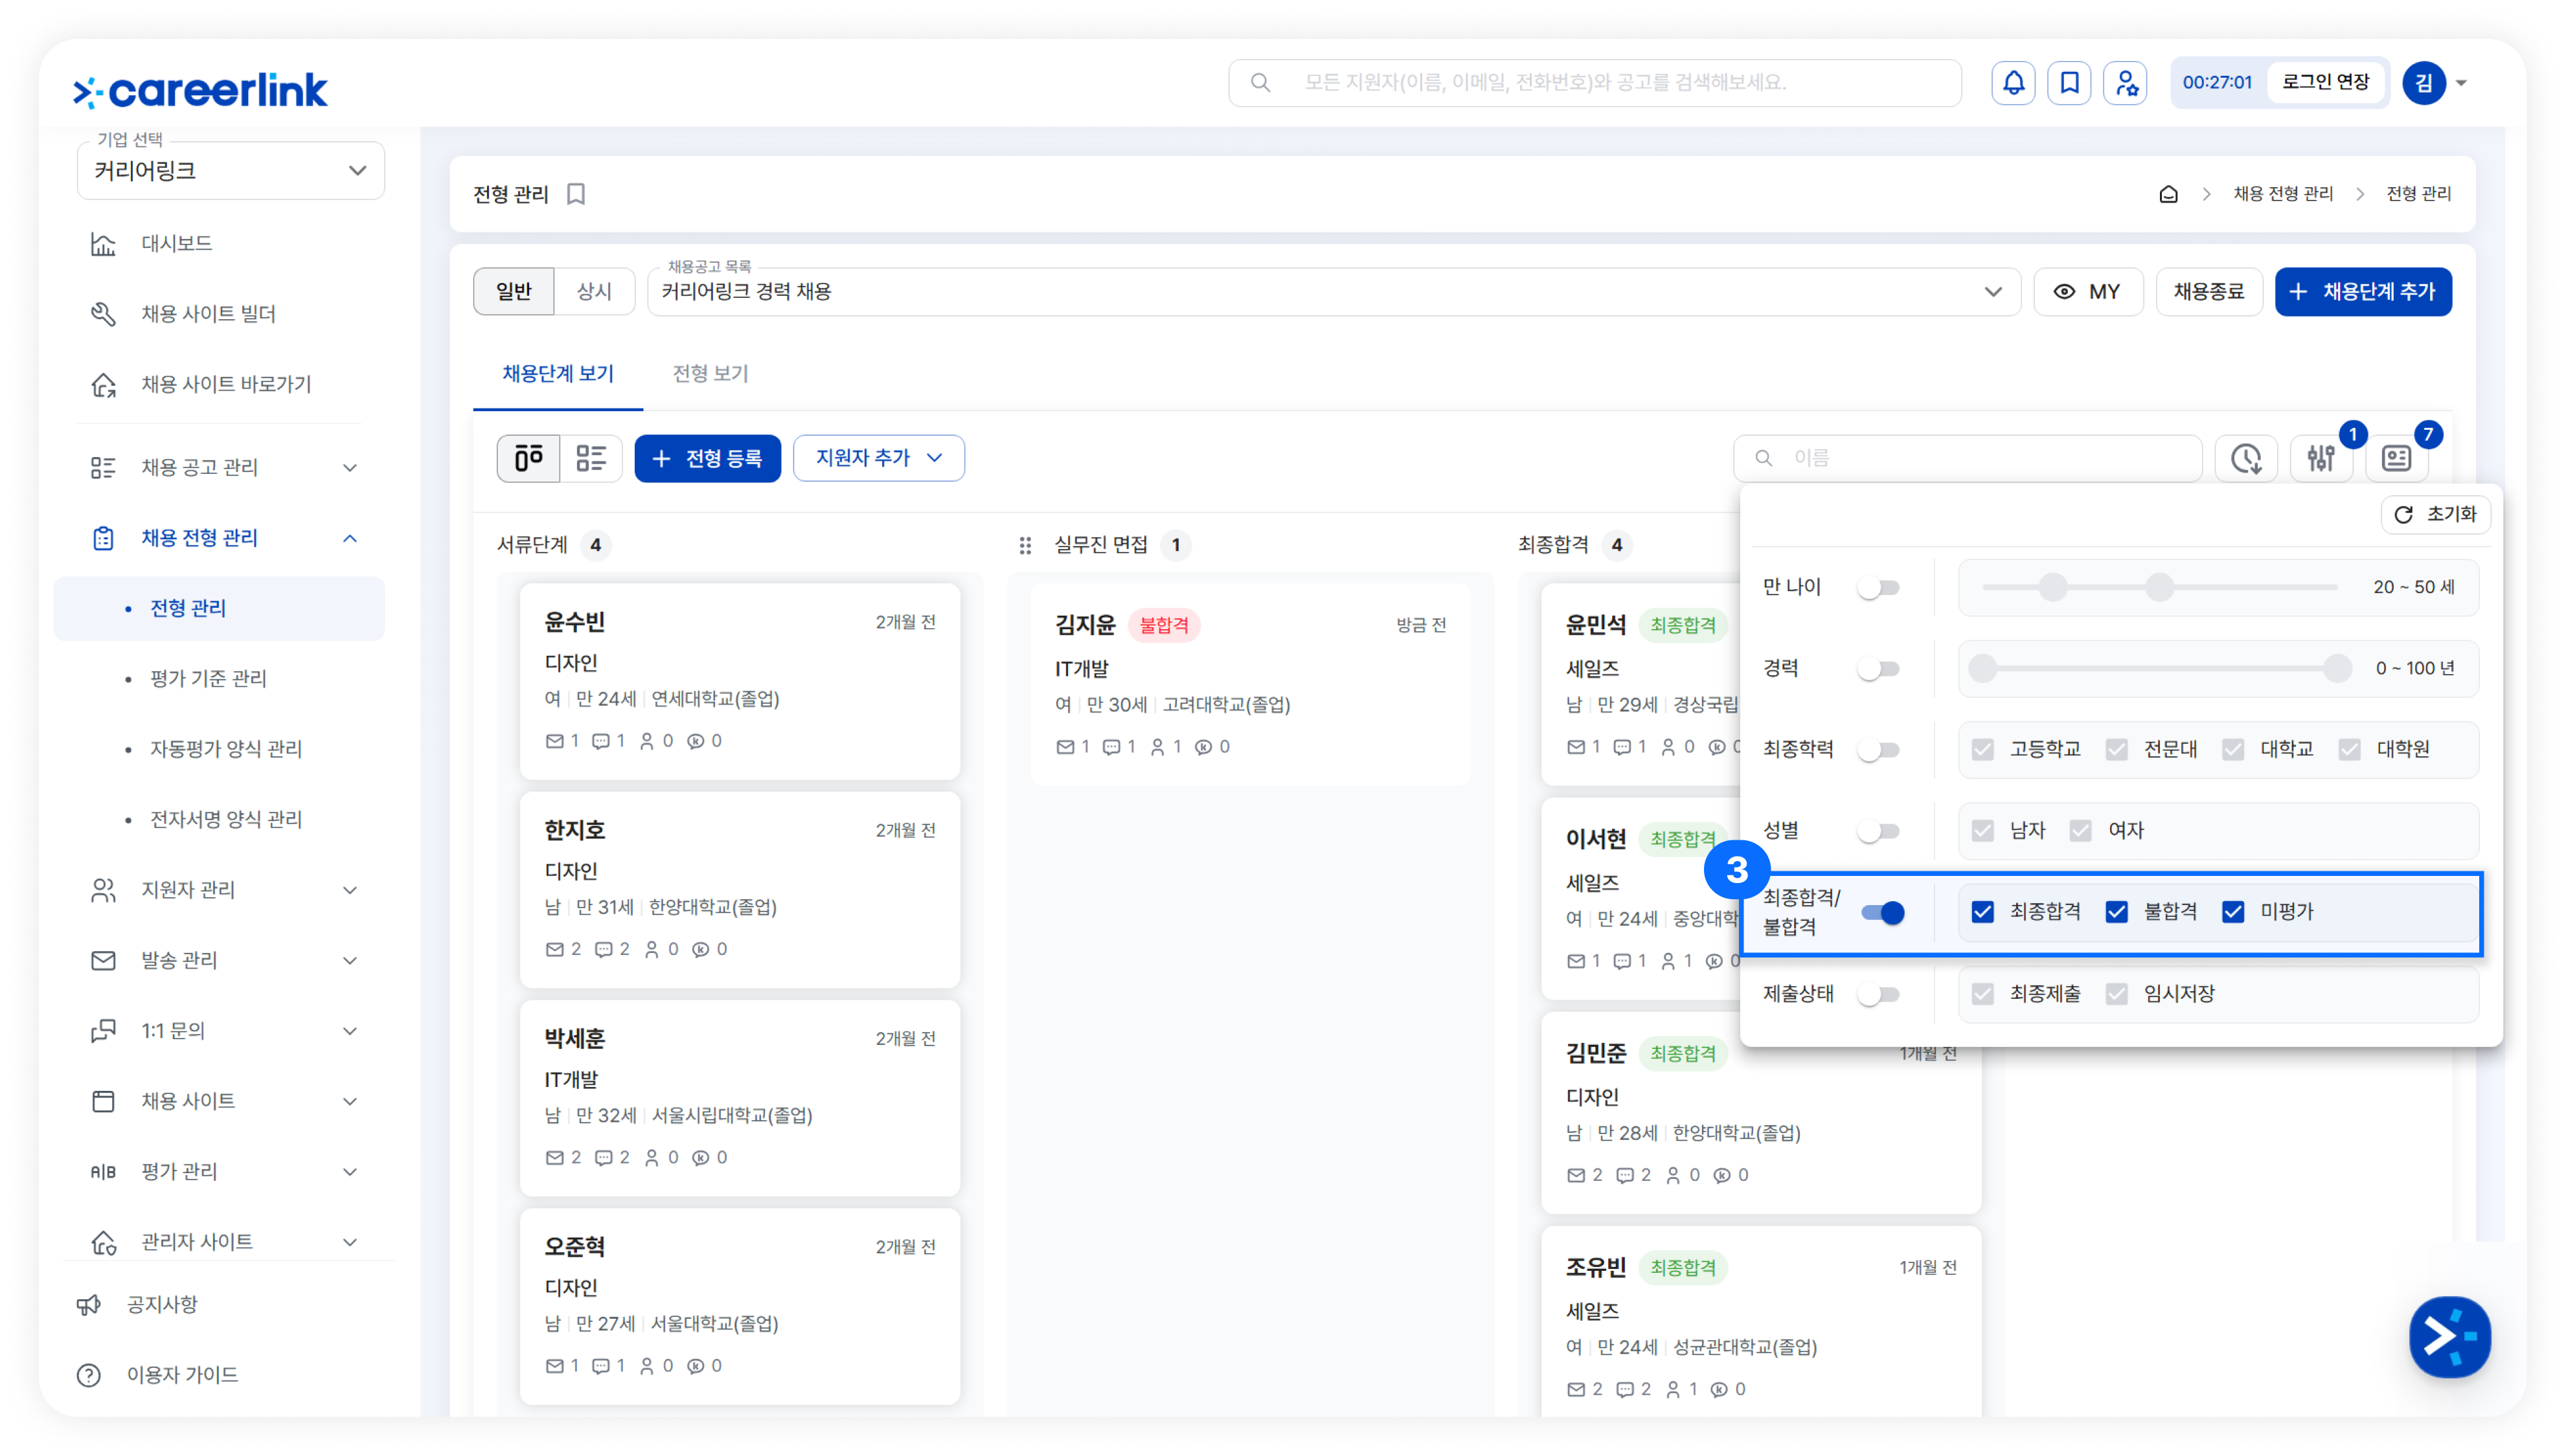2566x1456 pixels.
Task: Open the card display settings icon
Action: pos(2396,458)
